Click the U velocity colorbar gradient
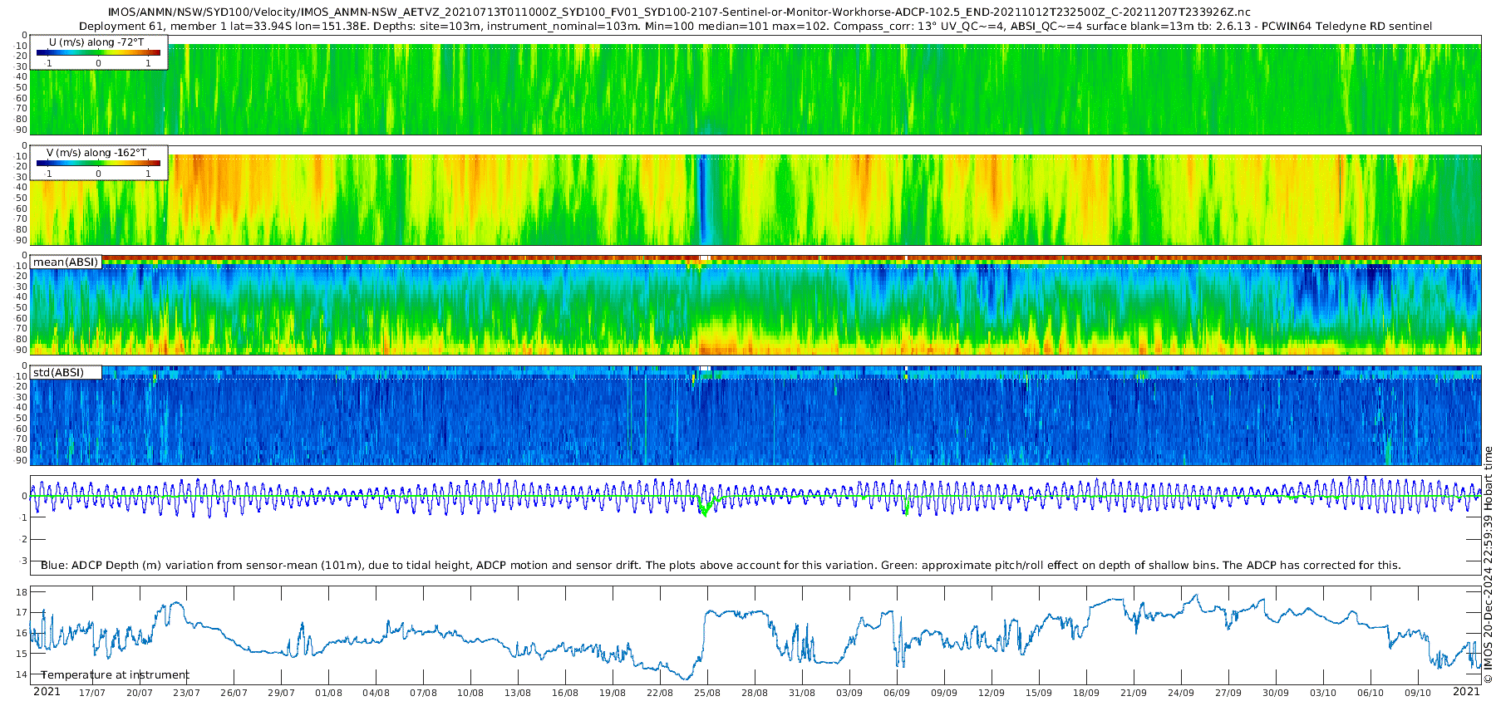1496x706 pixels. click(98, 52)
